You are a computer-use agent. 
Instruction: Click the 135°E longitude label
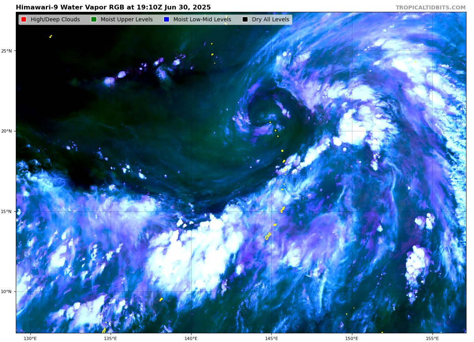[110, 338]
